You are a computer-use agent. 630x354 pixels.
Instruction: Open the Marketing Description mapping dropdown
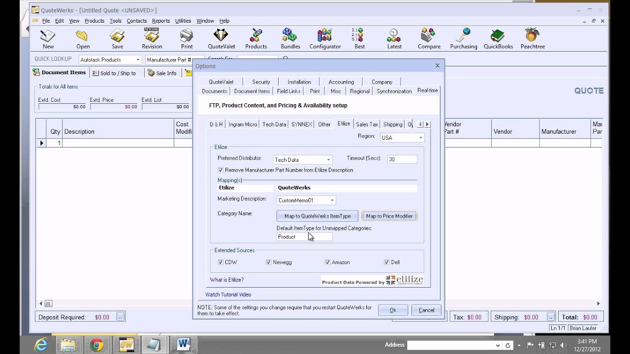pos(332,201)
